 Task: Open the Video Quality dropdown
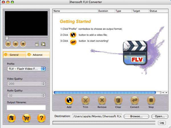coord(26,84)
